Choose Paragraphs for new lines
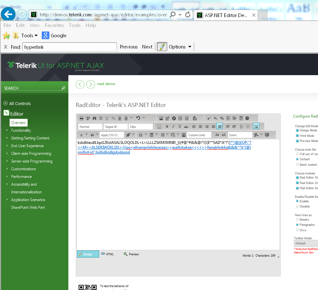The width and height of the screenshot is (318, 290). point(297,225)
